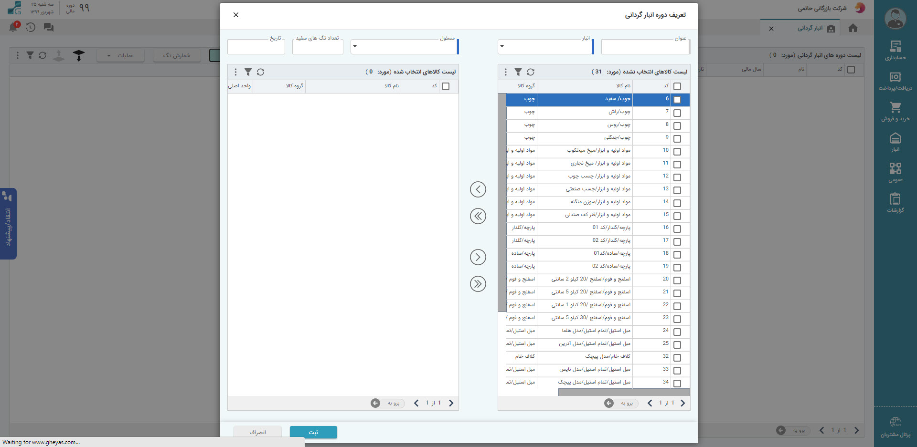The image size is (917, 447).
Task: Open دریافت/پرداخت module in sidebar
Action: 896,81
